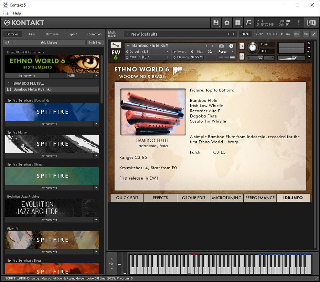Switch to MIDI page 01-16
320x282 pixels.
(x=245, y=34)
